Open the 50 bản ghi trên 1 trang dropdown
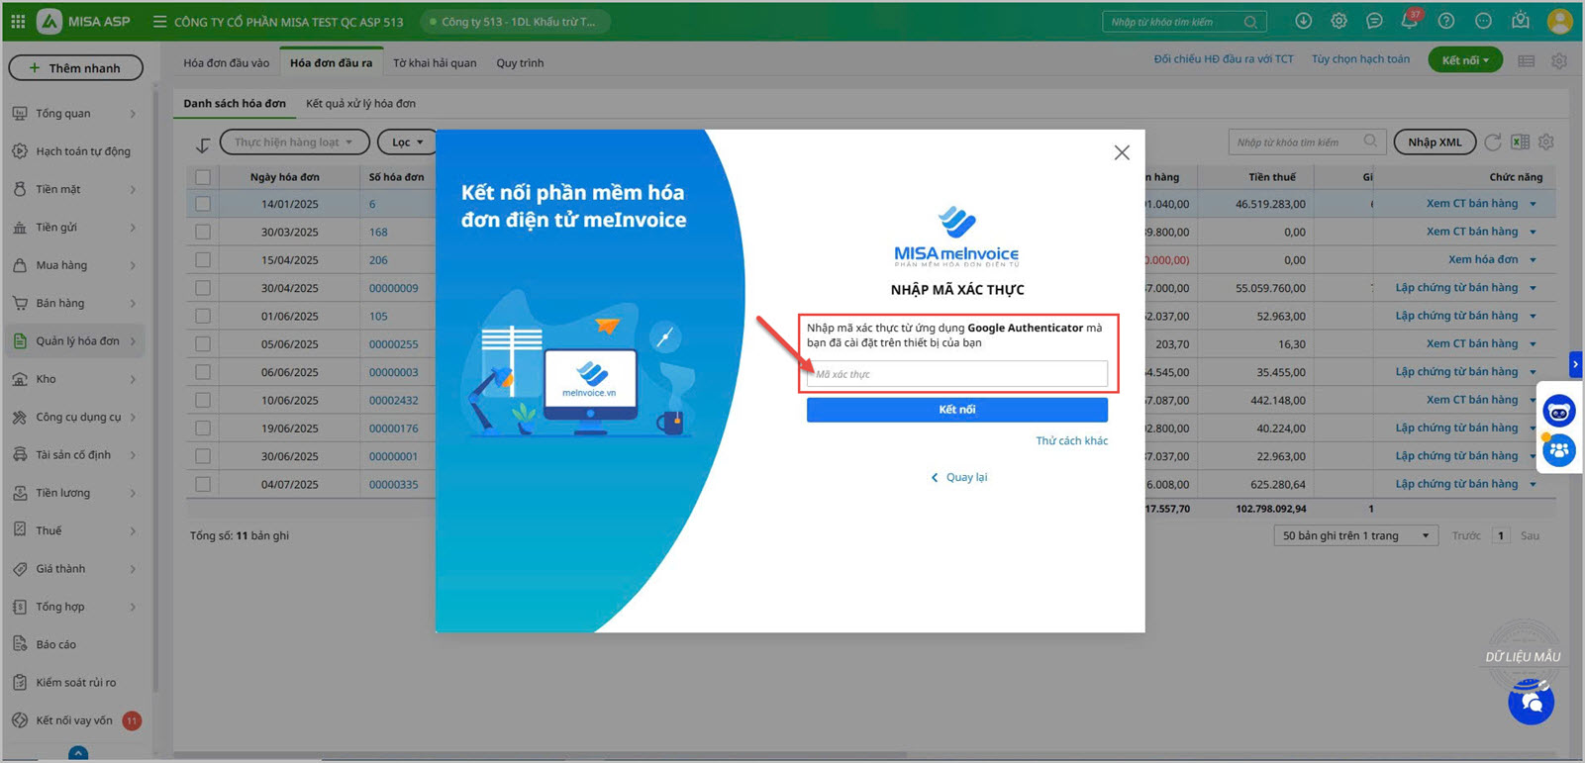 (1354, 535)
